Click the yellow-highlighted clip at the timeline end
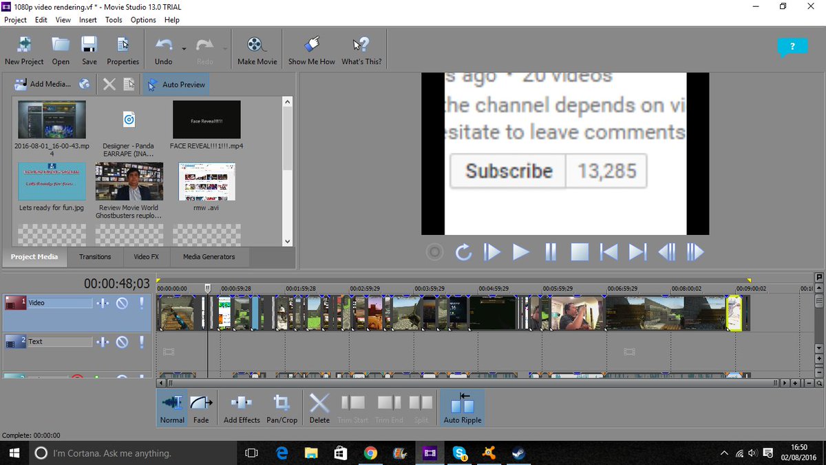Viewport: 826px width, 465px height. click(734, 313)
